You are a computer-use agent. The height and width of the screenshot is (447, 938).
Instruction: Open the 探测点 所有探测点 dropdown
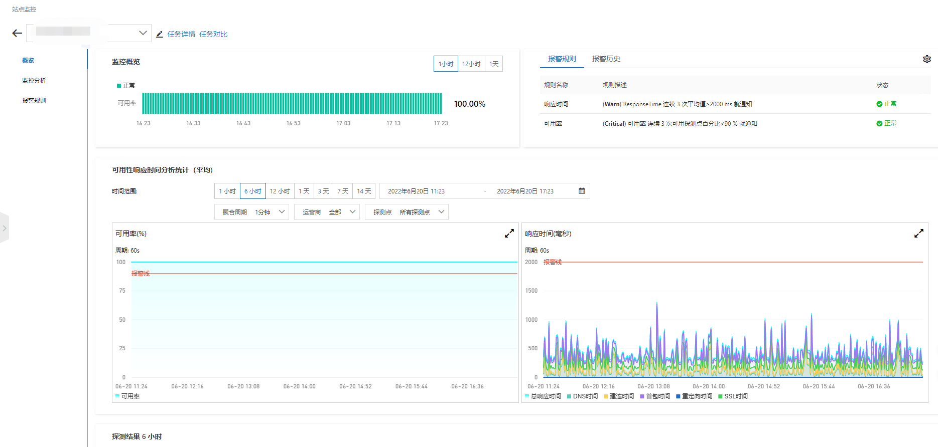(407, 212)
